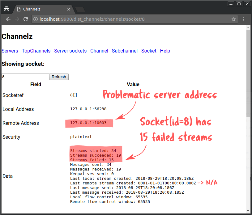This screenshot has height=215, width=252.
Task: Open a new browser tab
Action: 80,10
